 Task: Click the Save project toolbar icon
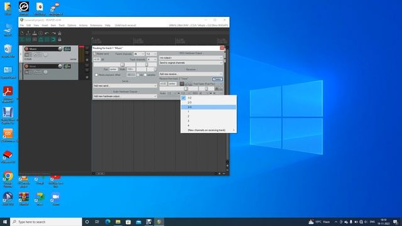(35, 33)
